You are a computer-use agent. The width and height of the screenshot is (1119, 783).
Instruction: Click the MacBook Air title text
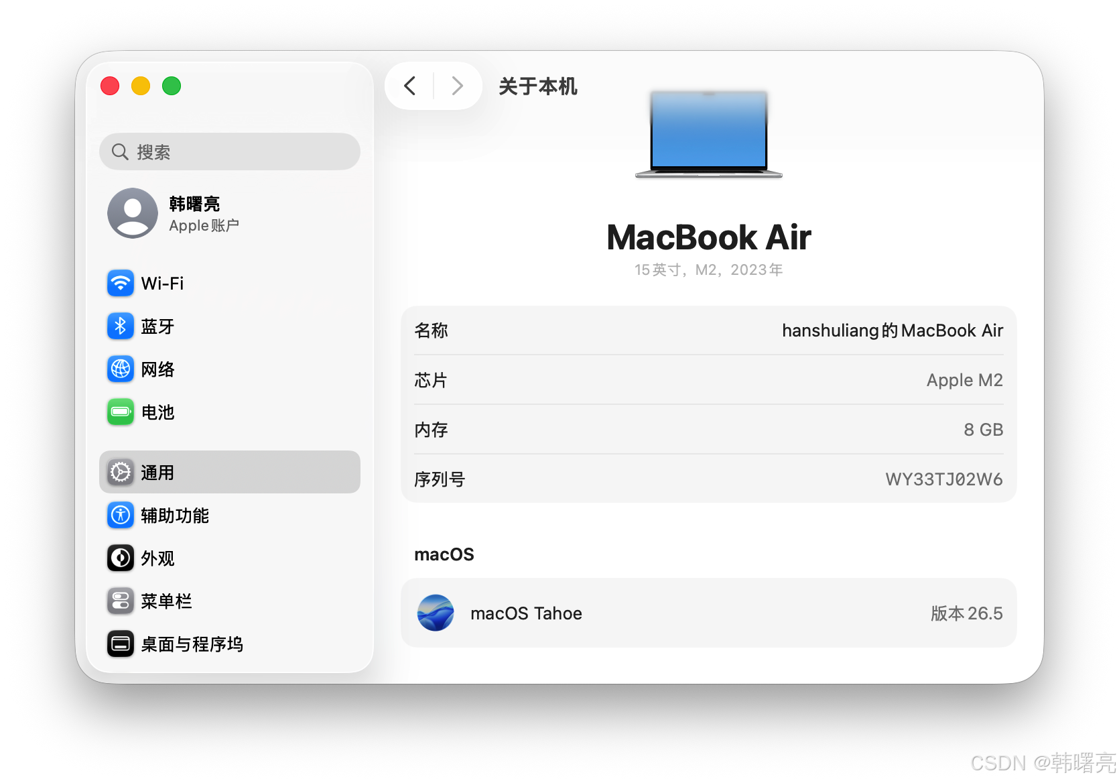[709, 237]
